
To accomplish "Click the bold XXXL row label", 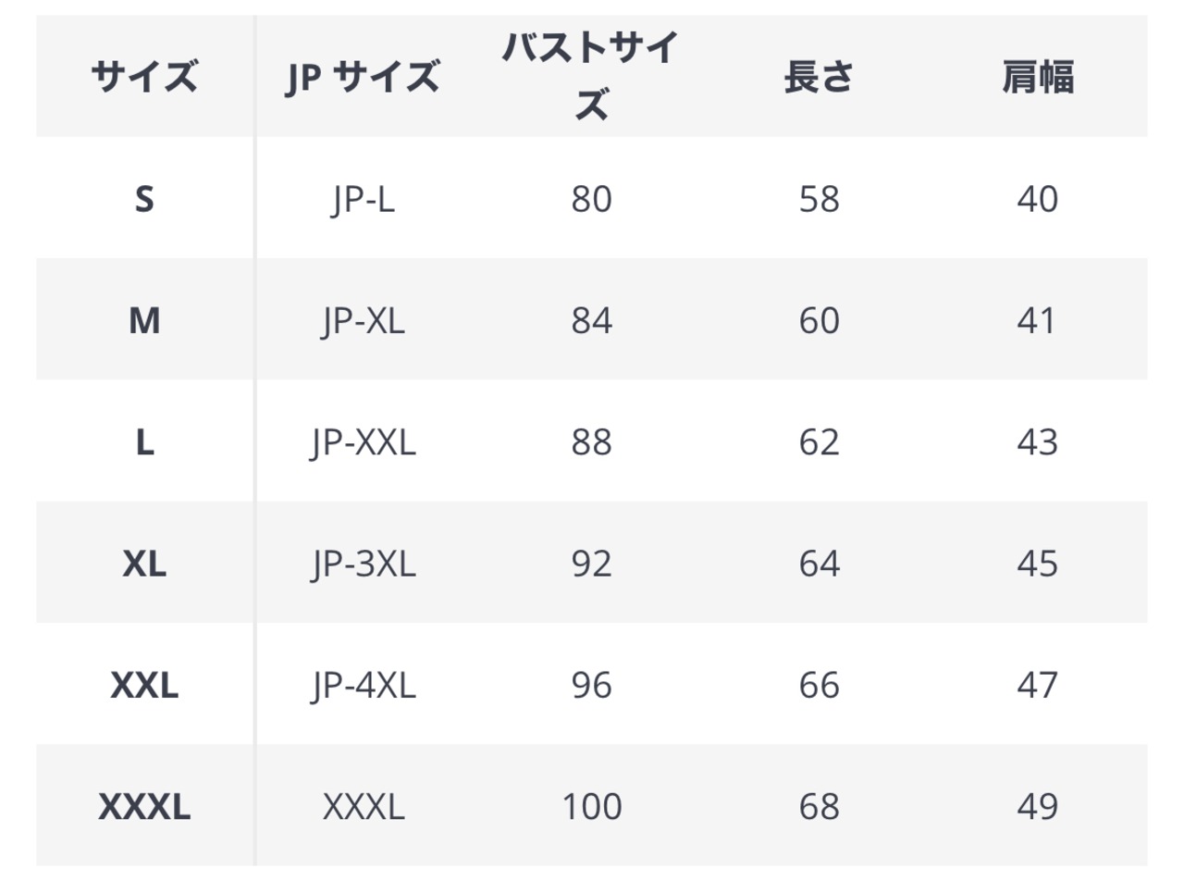I will pos(144,807).
